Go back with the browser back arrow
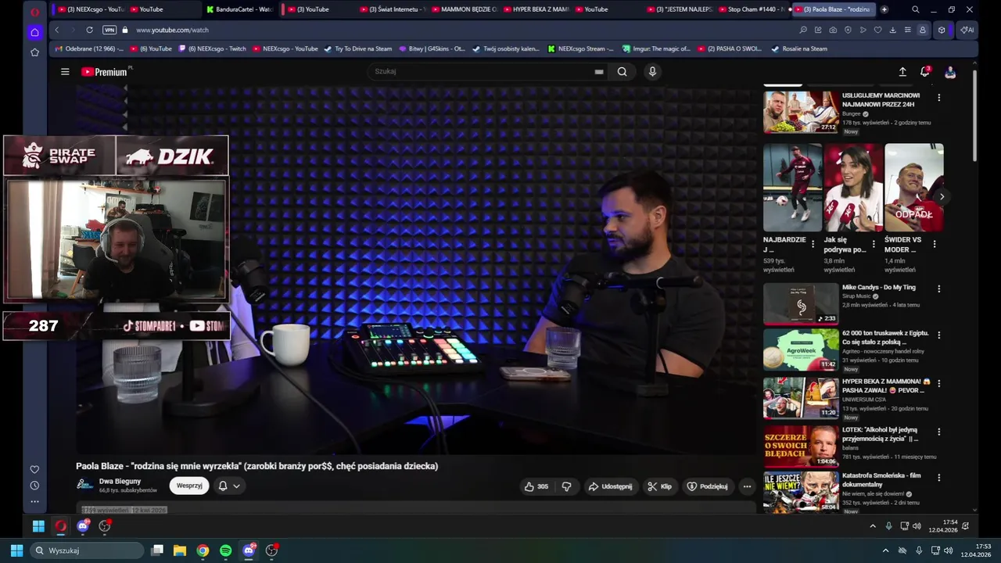1001x563 pixels. pyautogui.click(x=56, y=30)
